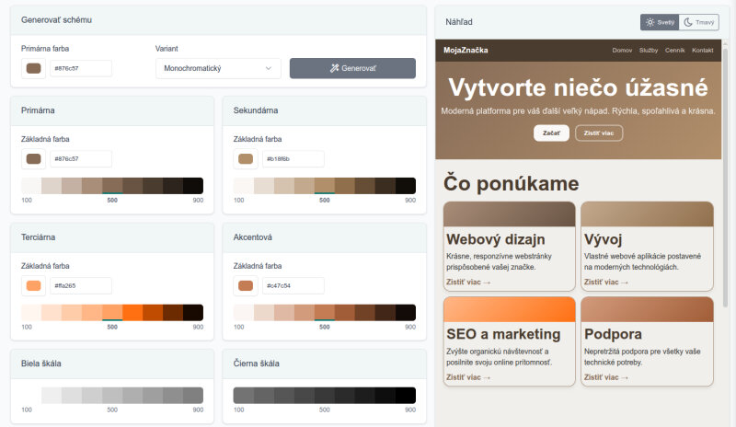Open the Domov nav link in preview
Image resolution: width=736 pixels, height=427 pixels.
coord(622,51)
